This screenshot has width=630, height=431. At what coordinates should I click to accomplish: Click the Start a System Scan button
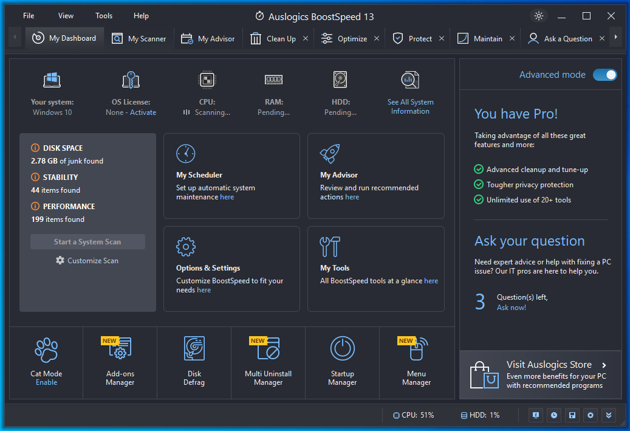click(87, 241)
